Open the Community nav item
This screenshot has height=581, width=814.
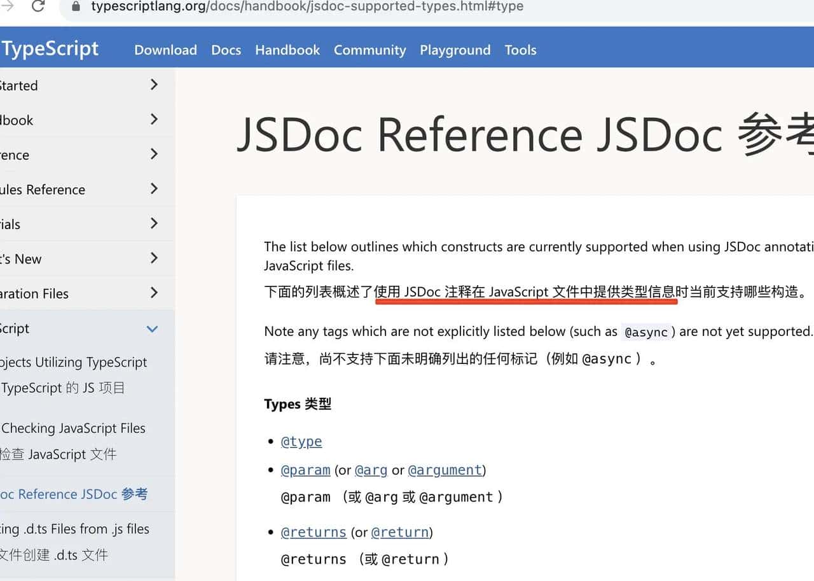pyautogui.click(x=369, y=50)
